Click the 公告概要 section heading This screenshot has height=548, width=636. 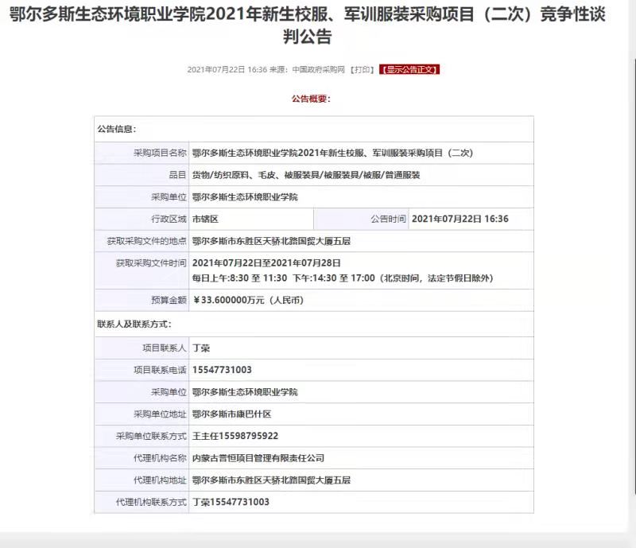pos(310,99)
